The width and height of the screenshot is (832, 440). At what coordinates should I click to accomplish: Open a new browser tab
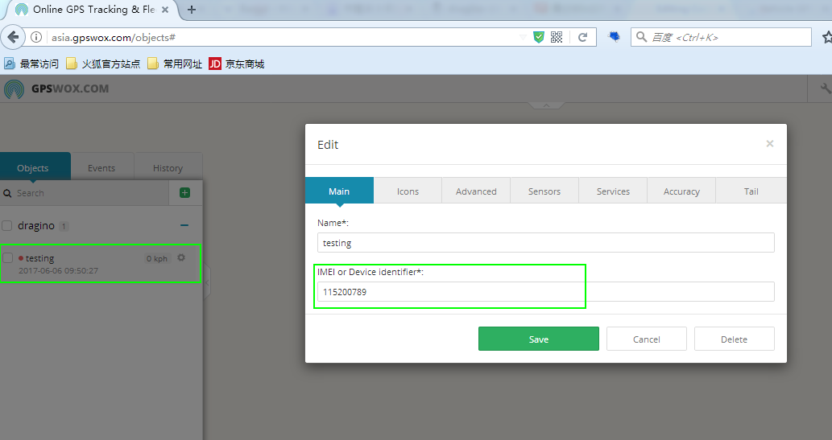(x=192, y=10)
